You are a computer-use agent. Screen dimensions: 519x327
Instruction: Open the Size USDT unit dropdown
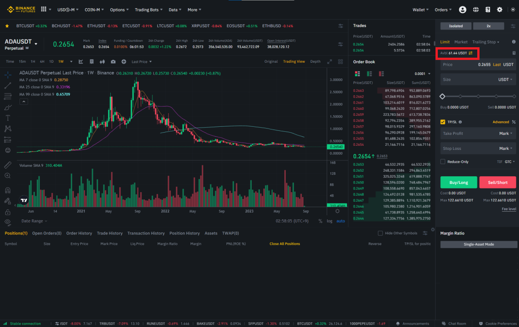505,79
